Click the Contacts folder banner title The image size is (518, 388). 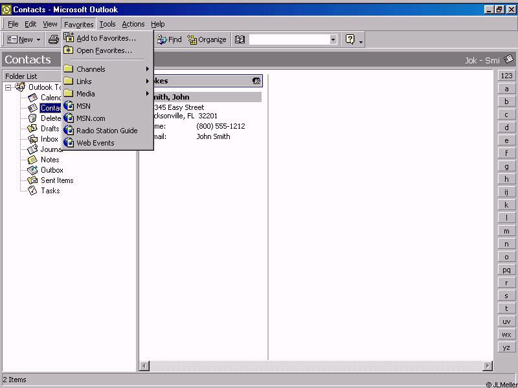(x=28, y=59)
